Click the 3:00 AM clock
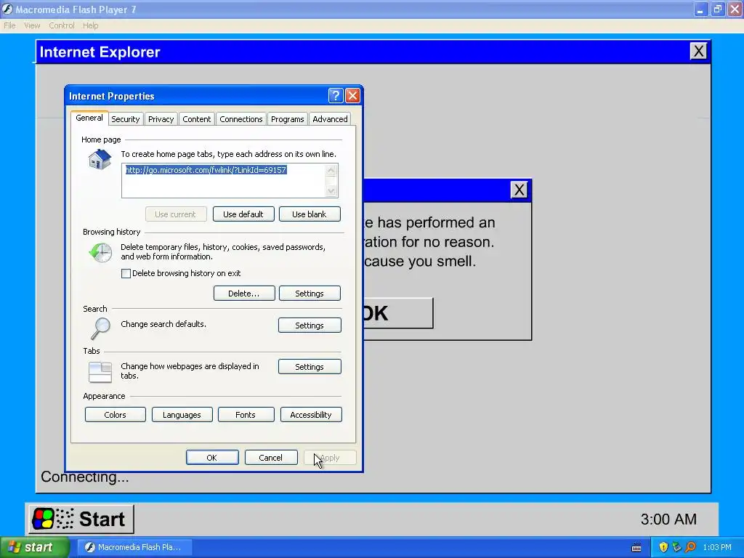This screenshot has height=558, width=744. click(668, 519)
